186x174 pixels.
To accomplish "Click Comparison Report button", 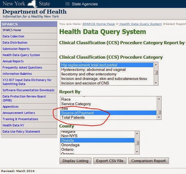I will (148, 161).
